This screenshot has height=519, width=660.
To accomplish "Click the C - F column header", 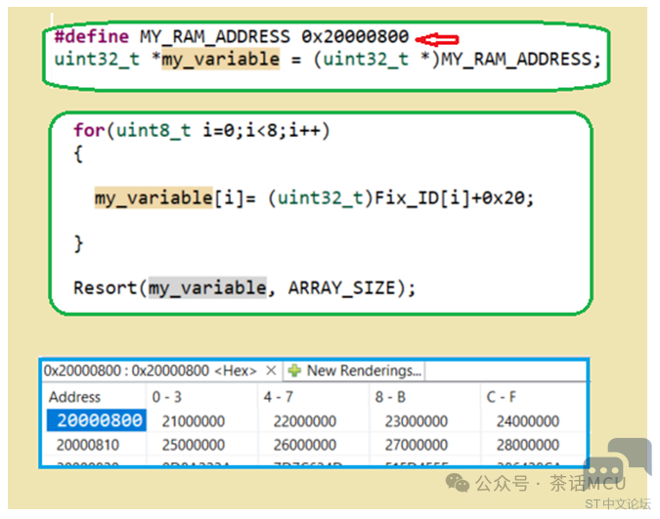I will tap(504, 397).
